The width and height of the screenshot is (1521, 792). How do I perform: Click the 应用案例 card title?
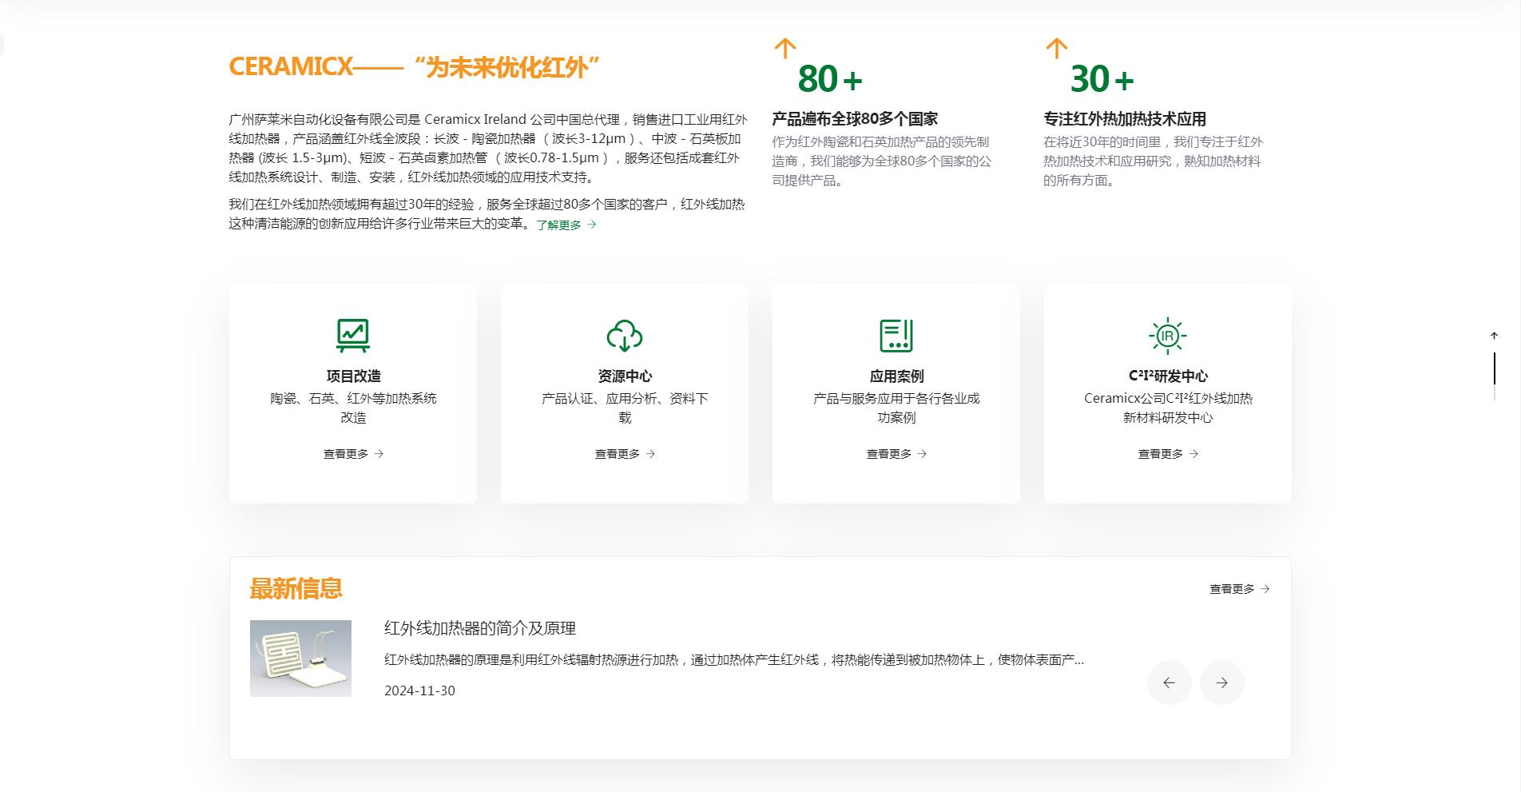coord(896,376)
